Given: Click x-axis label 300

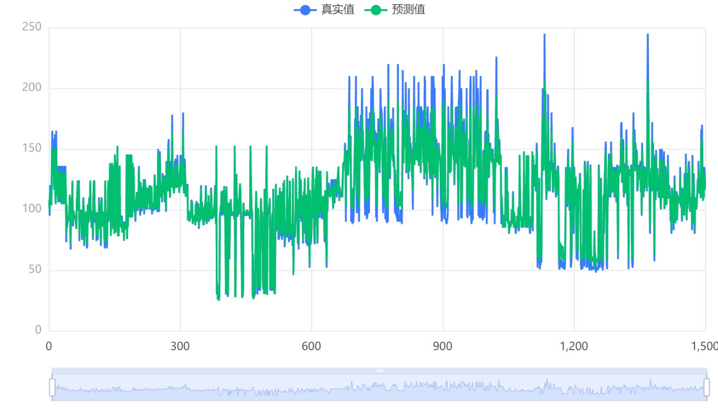Looking at the screenshot, I should [180, 346].
